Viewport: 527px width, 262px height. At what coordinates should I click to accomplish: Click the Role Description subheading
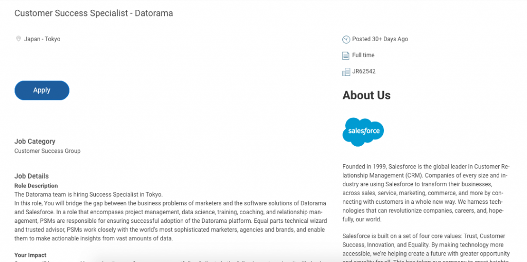pos(36,186)
